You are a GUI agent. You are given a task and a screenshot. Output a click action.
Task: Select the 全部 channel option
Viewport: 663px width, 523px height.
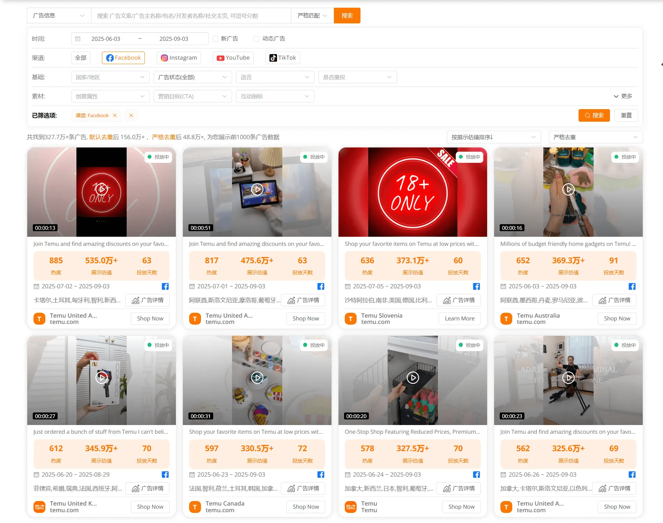tap(81, 58)
